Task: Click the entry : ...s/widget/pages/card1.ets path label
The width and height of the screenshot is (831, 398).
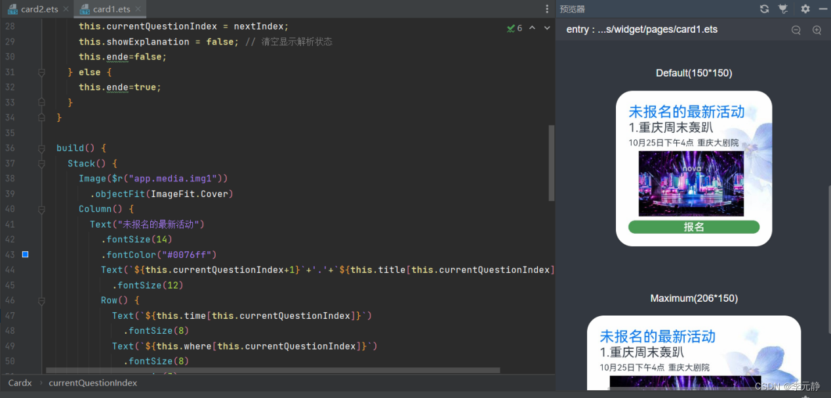Action: (642, 29)
